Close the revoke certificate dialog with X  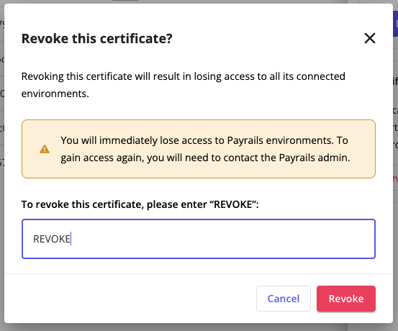[x=370, y=38]
